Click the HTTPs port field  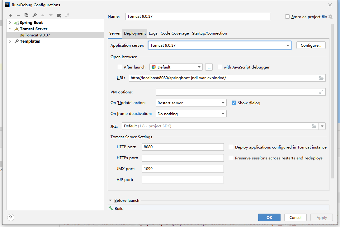(x=183, y=158)
